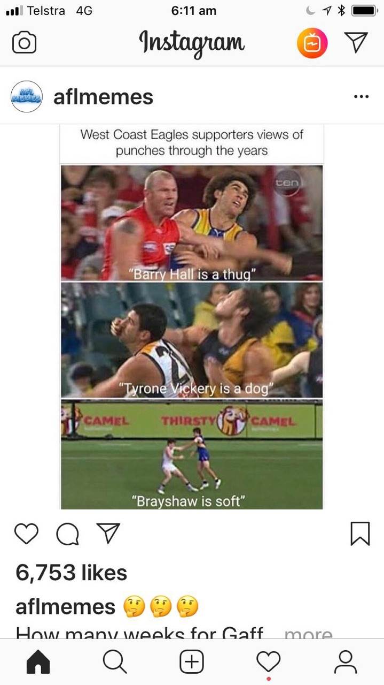Save the post with bookmark icon
Viewport: 384px width, 685px height.
pyautogui.click(x=360, y=534)
